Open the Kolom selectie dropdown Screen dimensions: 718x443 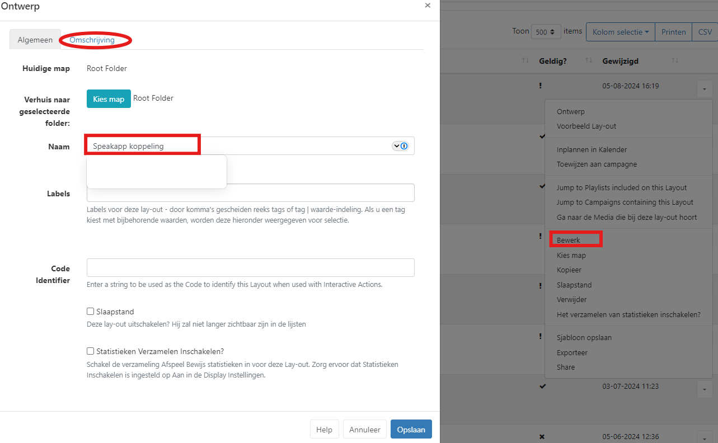tap(620, 32)
